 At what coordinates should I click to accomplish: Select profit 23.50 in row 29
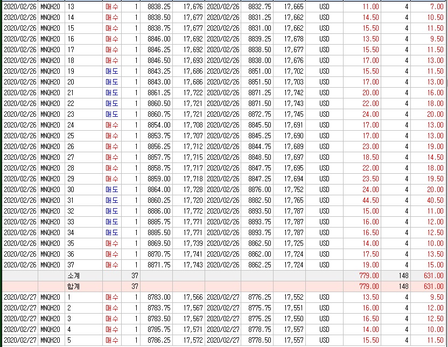pos(370,179)
